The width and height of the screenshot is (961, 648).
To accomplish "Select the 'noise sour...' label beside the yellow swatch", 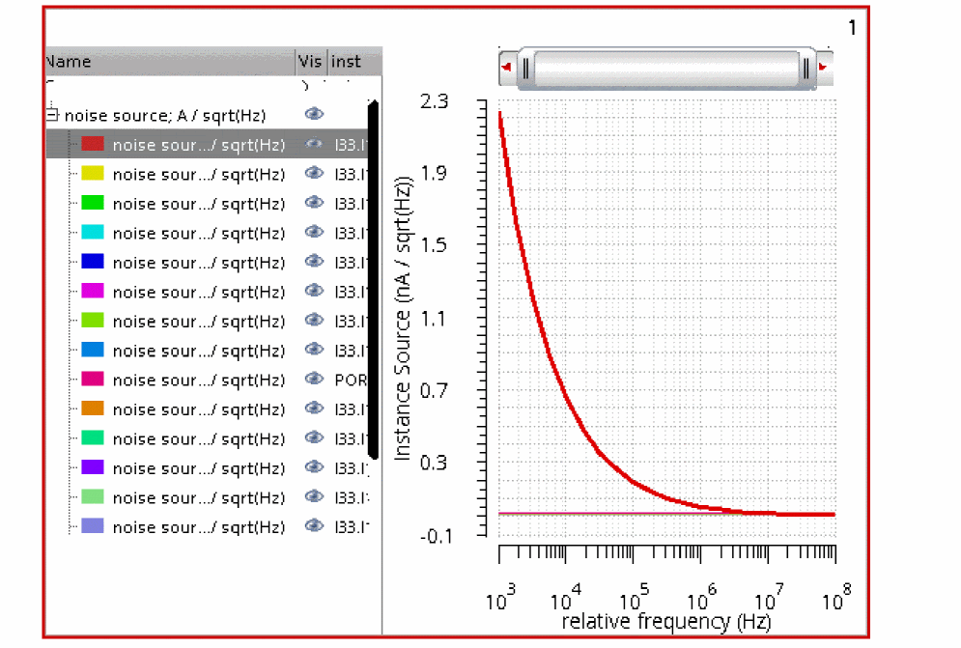I will (x=199, y=175).
